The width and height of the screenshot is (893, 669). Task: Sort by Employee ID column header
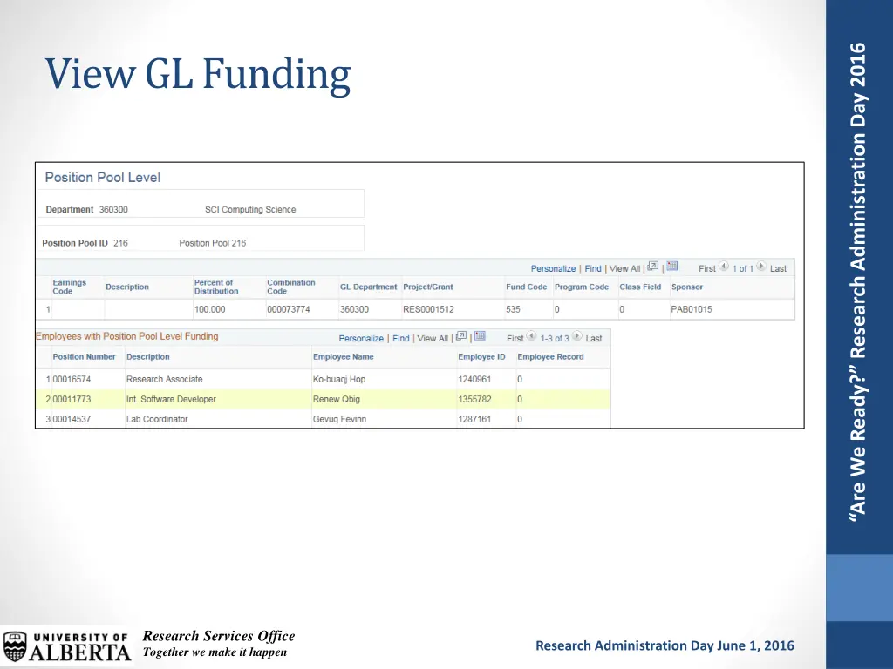[x=481, y=356]
